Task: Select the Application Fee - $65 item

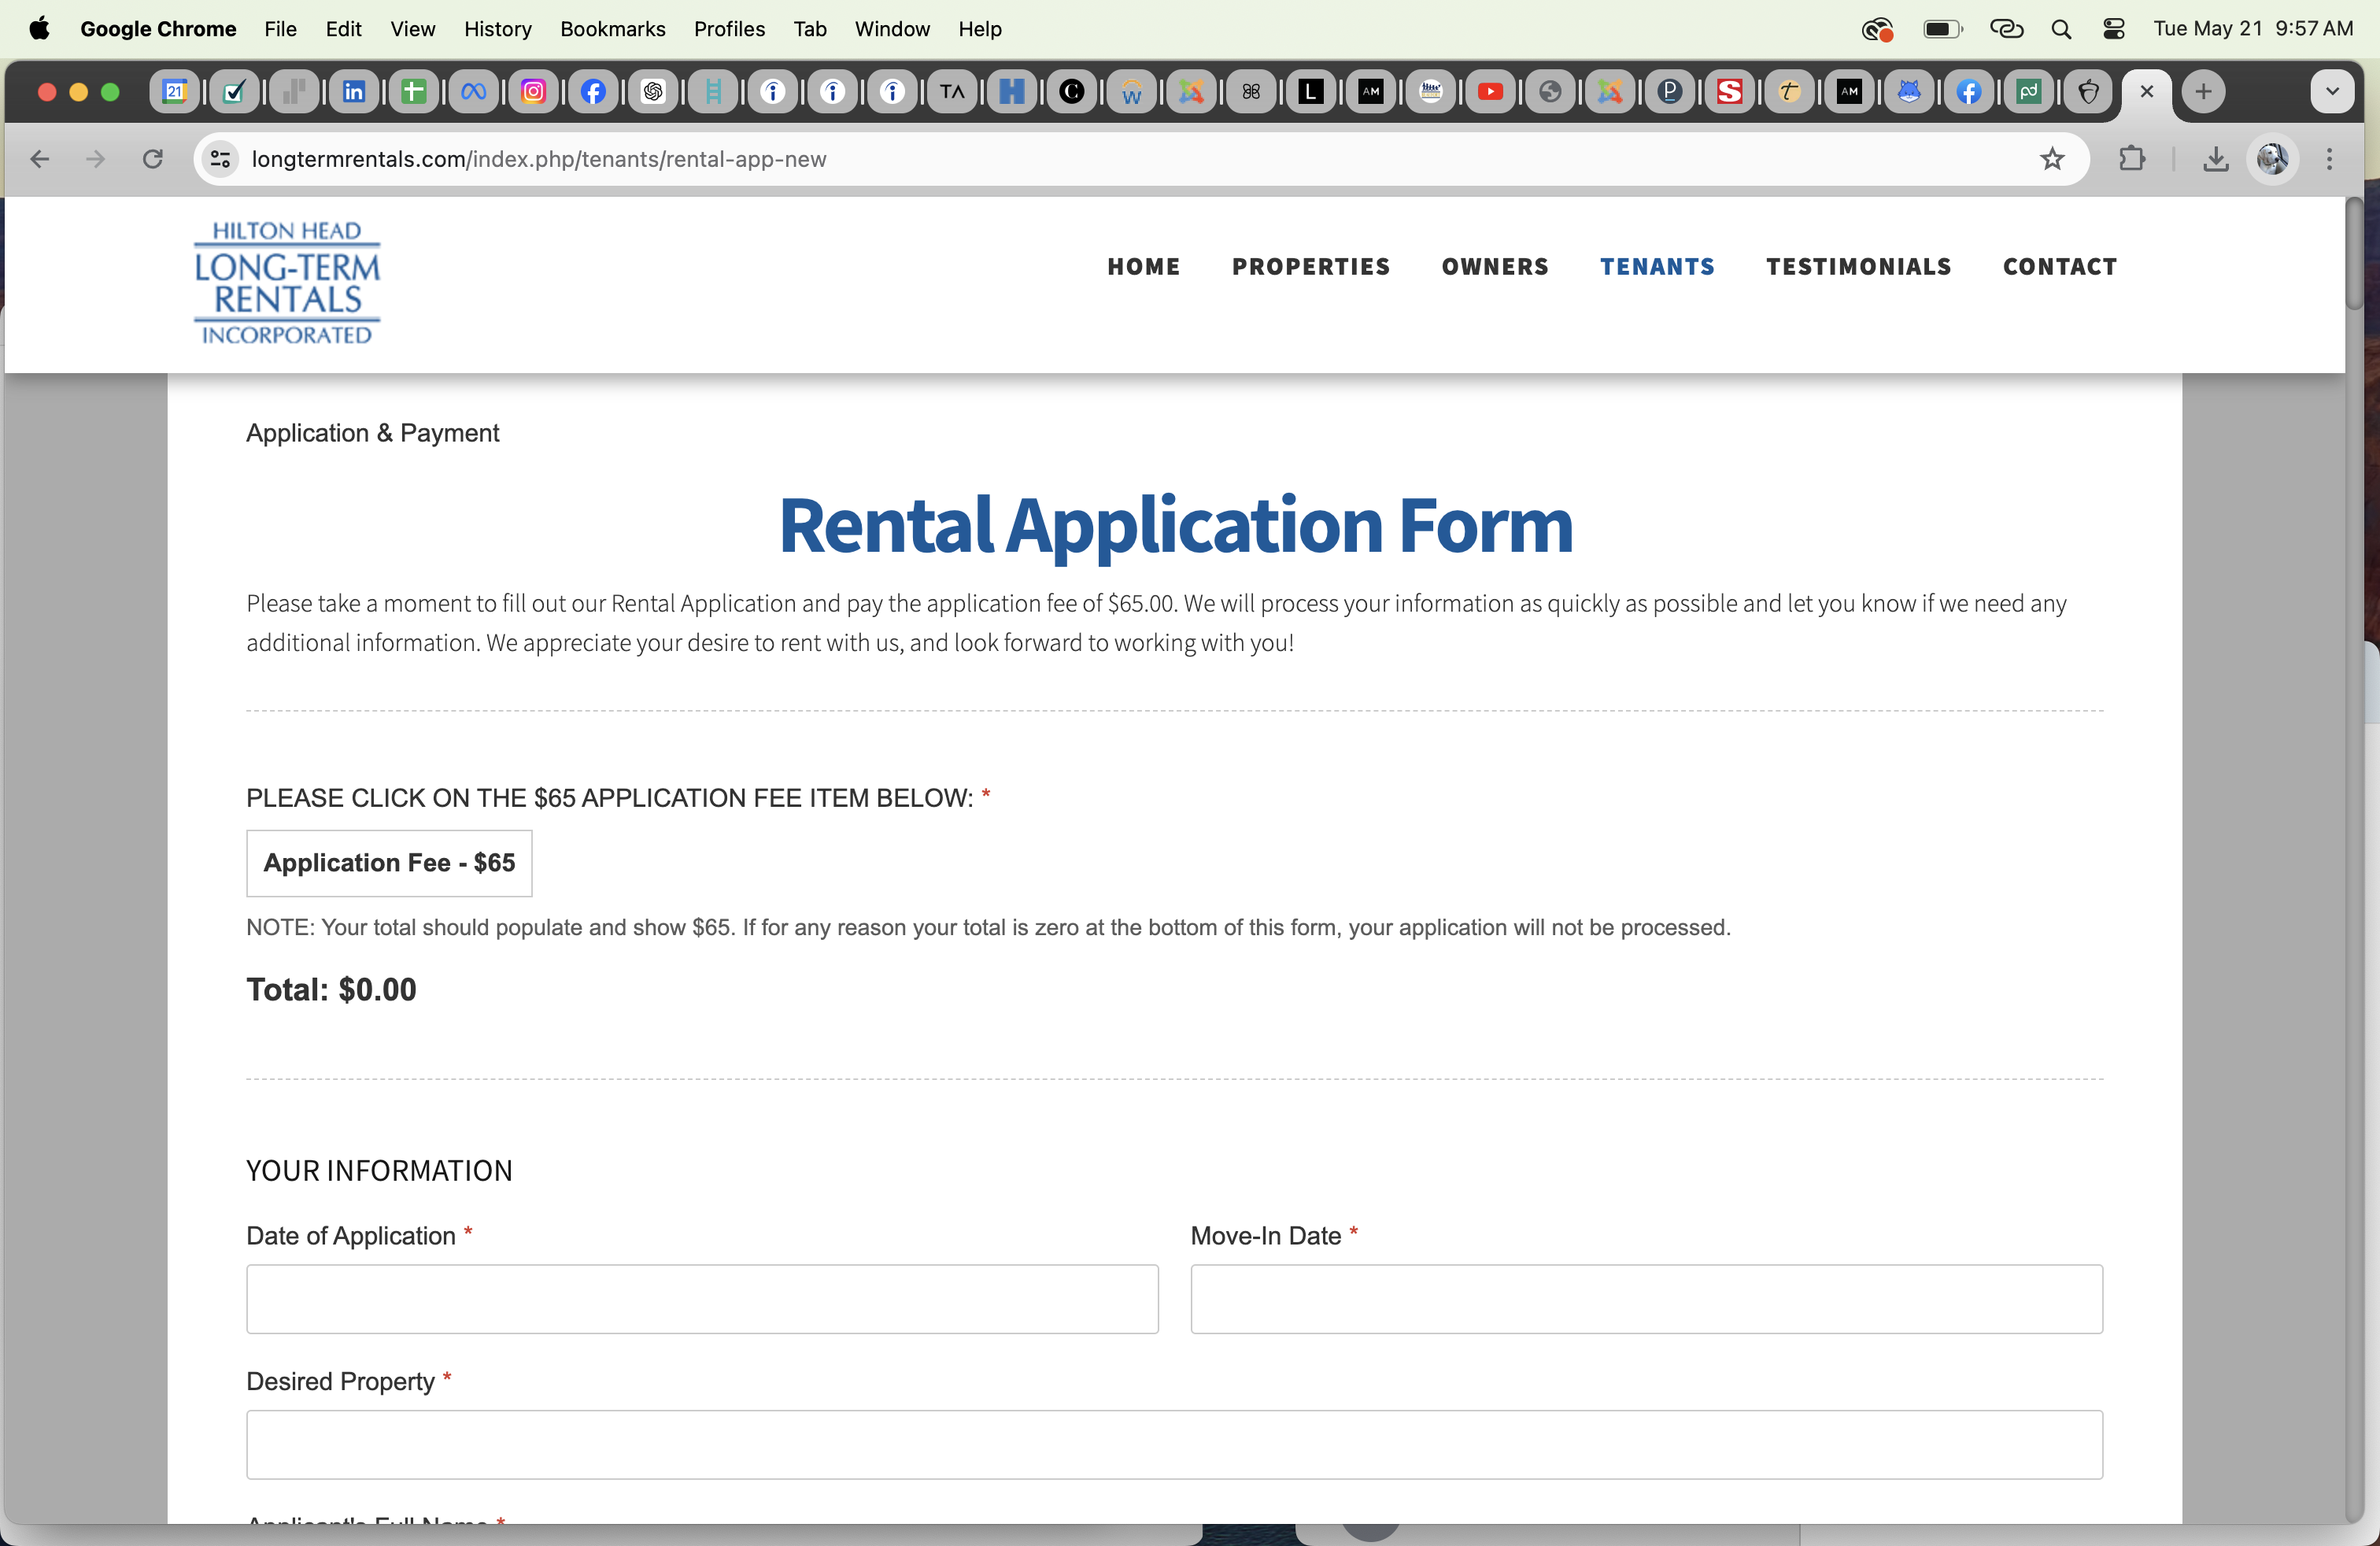Action: click(x=389, y=863)
